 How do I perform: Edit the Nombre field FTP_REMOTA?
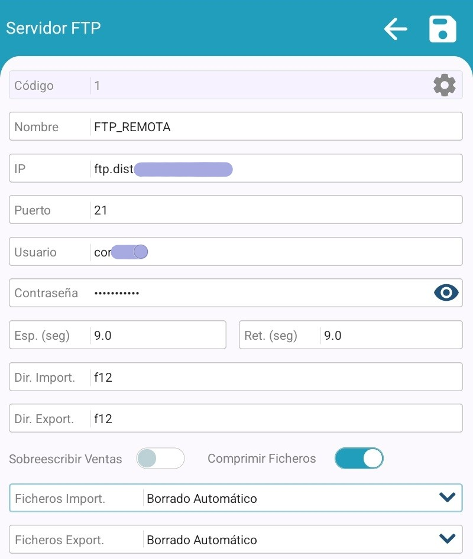[275, 127]
